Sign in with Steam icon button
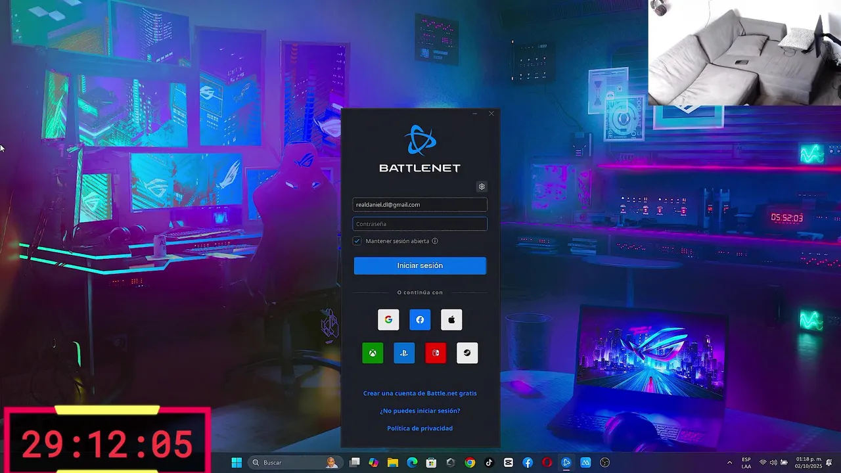The image size is (841, 473). tap(467, 353)
